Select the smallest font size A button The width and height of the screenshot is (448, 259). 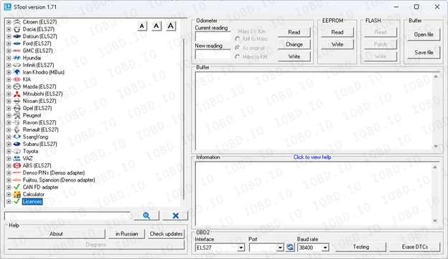click(142, 26)
